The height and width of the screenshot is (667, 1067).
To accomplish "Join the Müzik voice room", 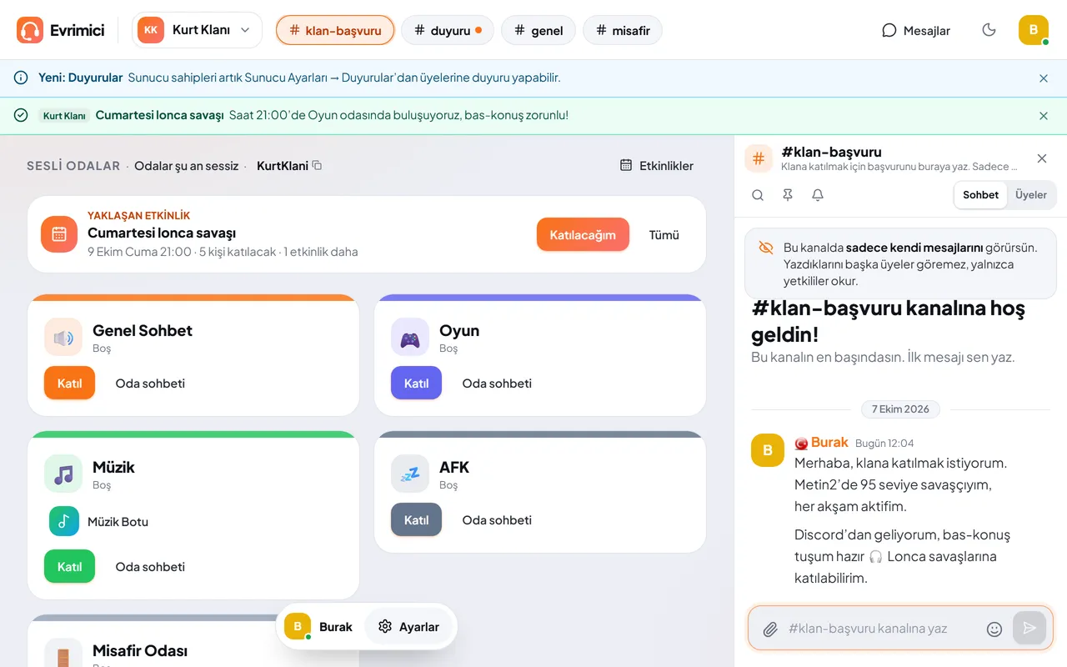I will pos(69,567).
